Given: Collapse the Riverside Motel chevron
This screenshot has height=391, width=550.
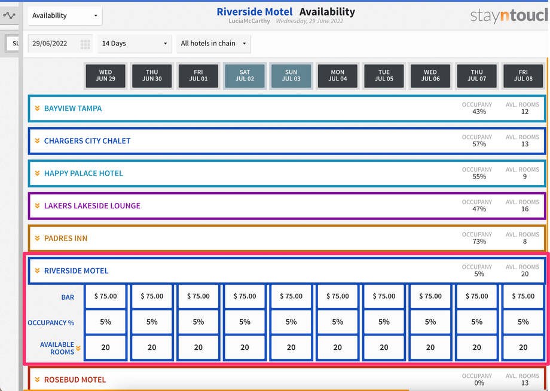Looking at the screenshot, I should pyautogui.click(x=37, y=271).
